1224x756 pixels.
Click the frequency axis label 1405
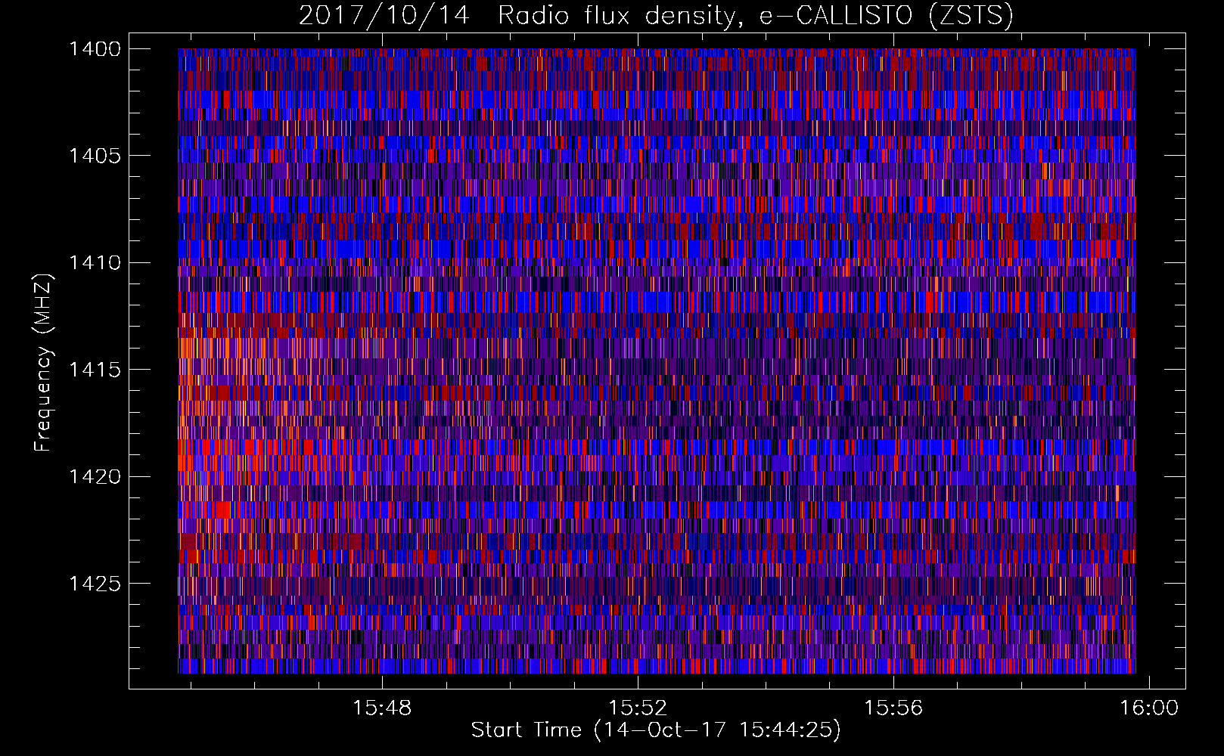click(95, 156)
